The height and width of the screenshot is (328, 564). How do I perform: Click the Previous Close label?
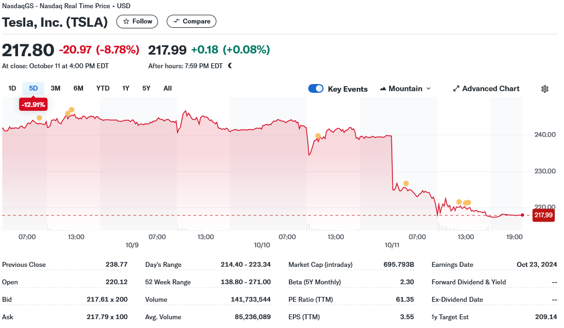pos(23,265)
